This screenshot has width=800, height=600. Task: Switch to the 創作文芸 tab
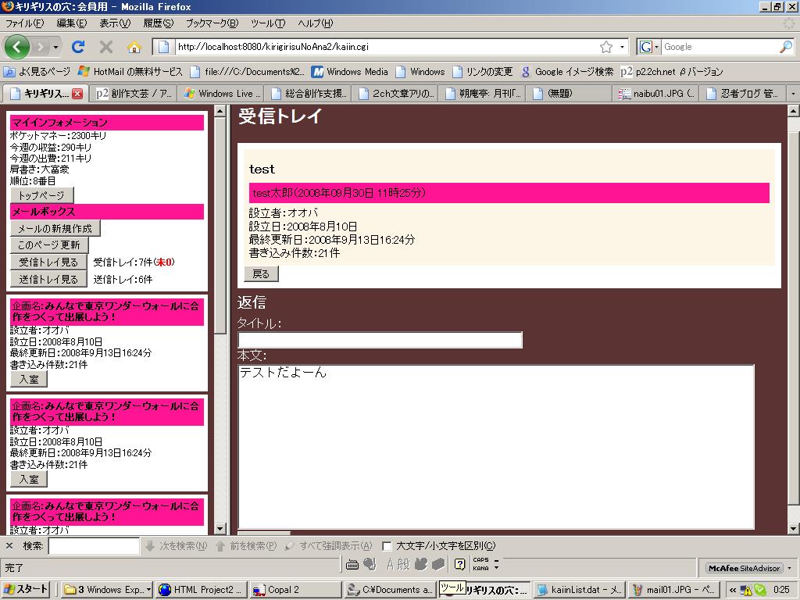tap(134, 94)
